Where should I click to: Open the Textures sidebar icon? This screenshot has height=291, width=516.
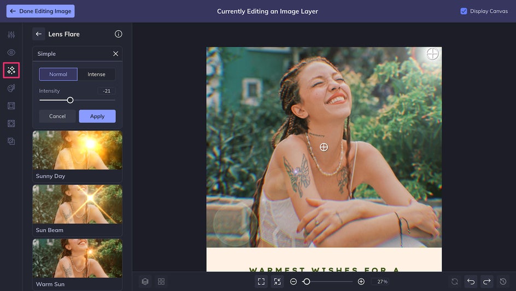pyautogui.click(x=11, y=124)
